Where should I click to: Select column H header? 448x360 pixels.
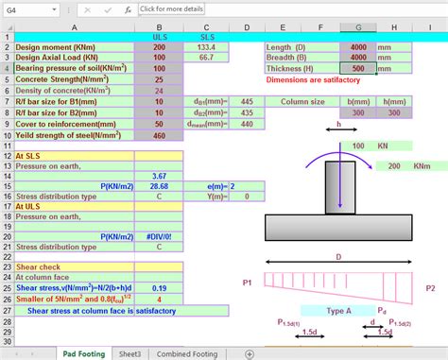(394, 27)
